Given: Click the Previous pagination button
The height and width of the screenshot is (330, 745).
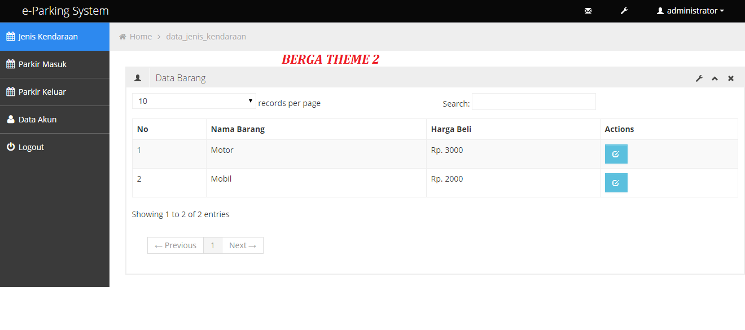Looking at the screenshot, I should click(176, 245).
